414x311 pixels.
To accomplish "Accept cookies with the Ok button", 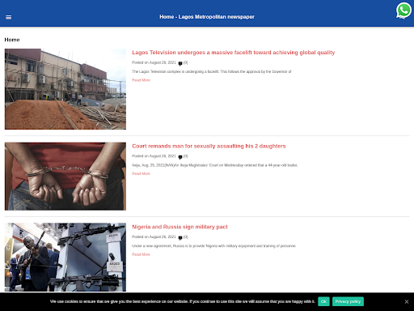I will point(323,301).
